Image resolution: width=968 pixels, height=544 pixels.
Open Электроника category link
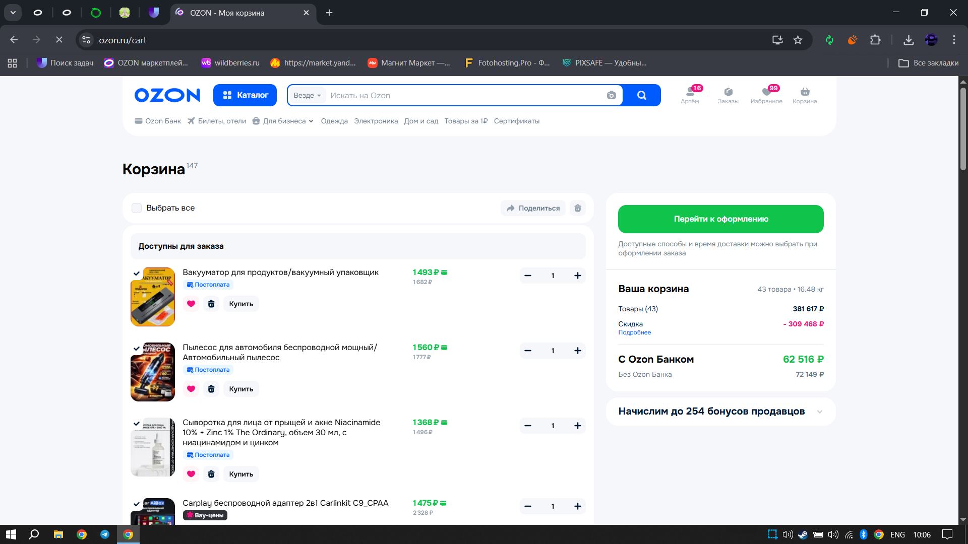click(376, 121)
